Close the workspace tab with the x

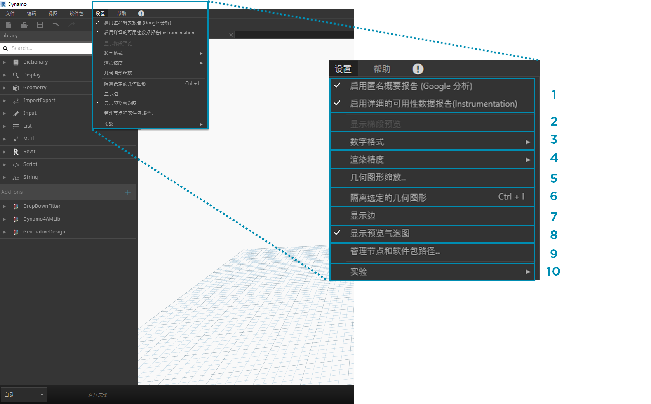(231, 35)
